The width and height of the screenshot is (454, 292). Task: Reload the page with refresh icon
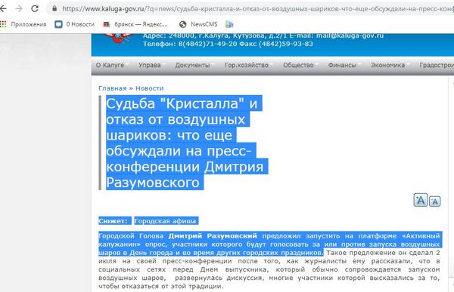(35, 8)
